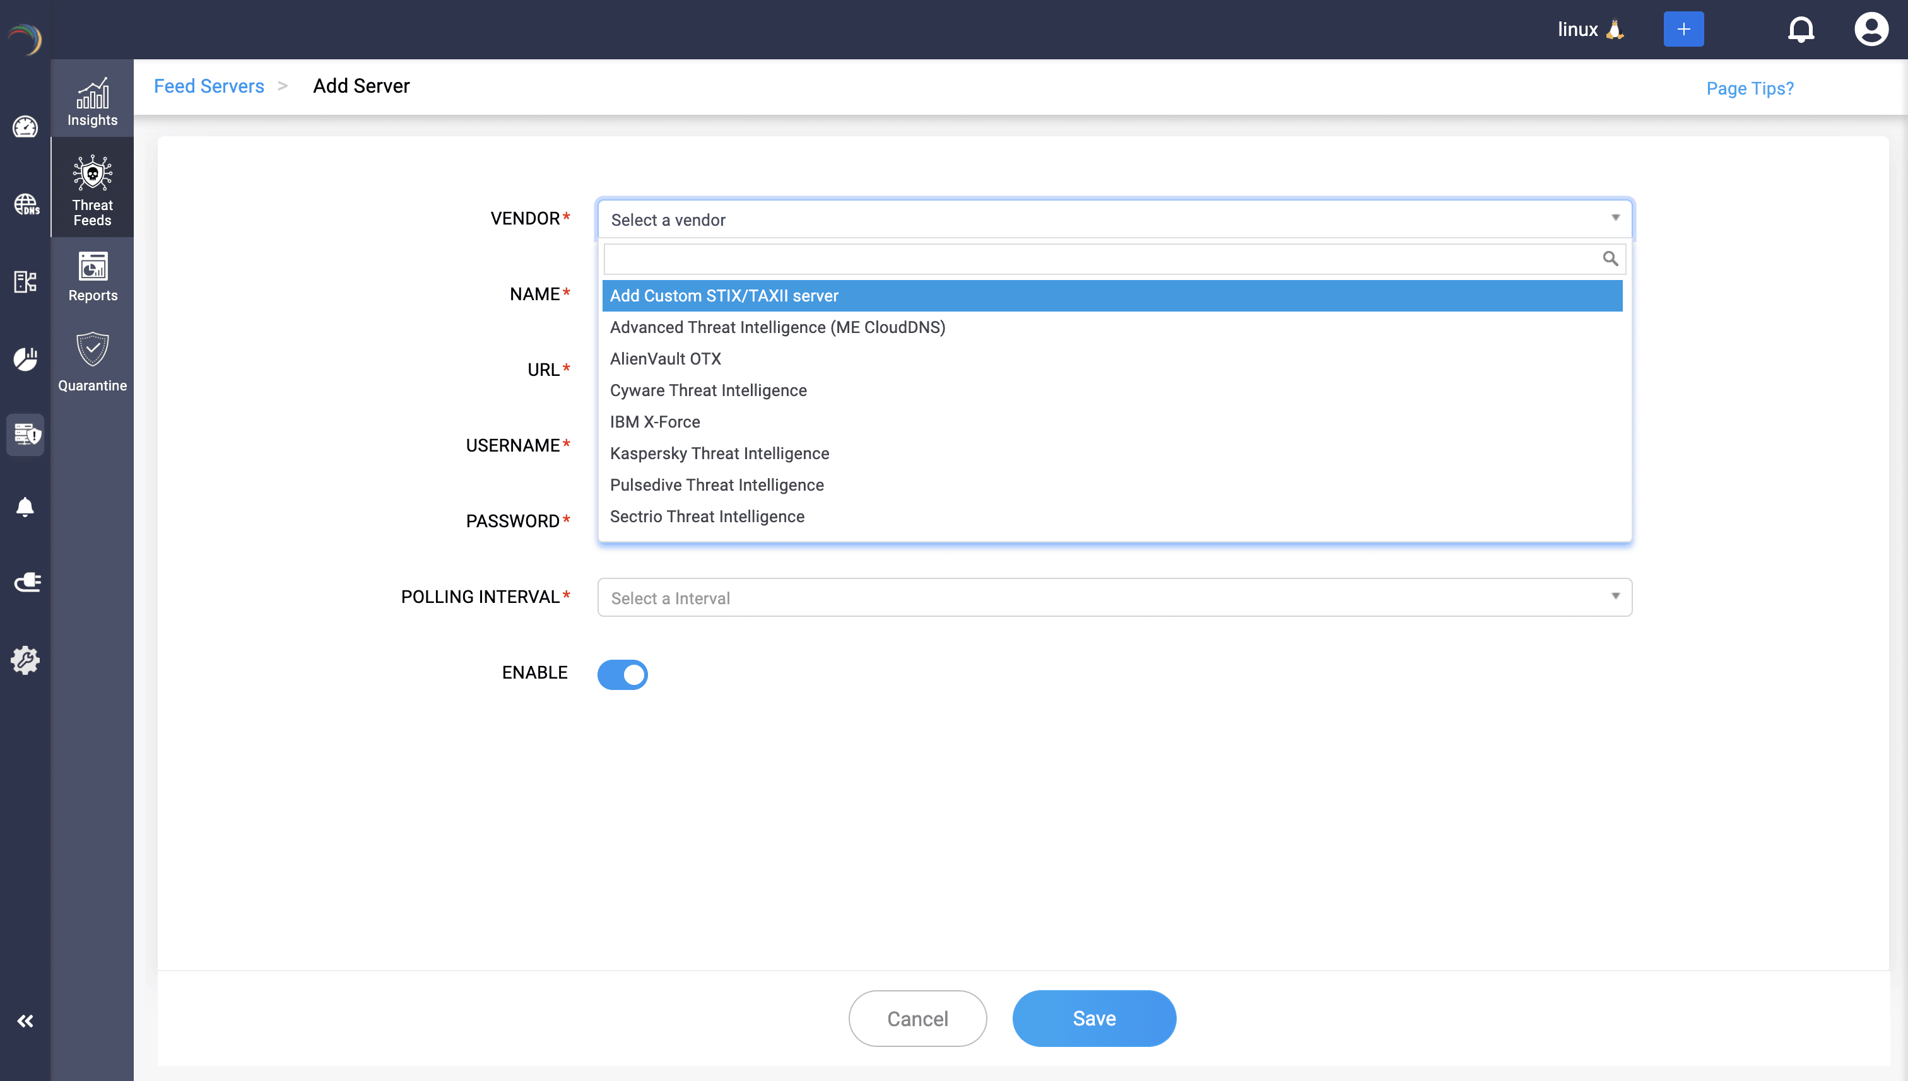Open the user account profile icon

coord(1870,29)
